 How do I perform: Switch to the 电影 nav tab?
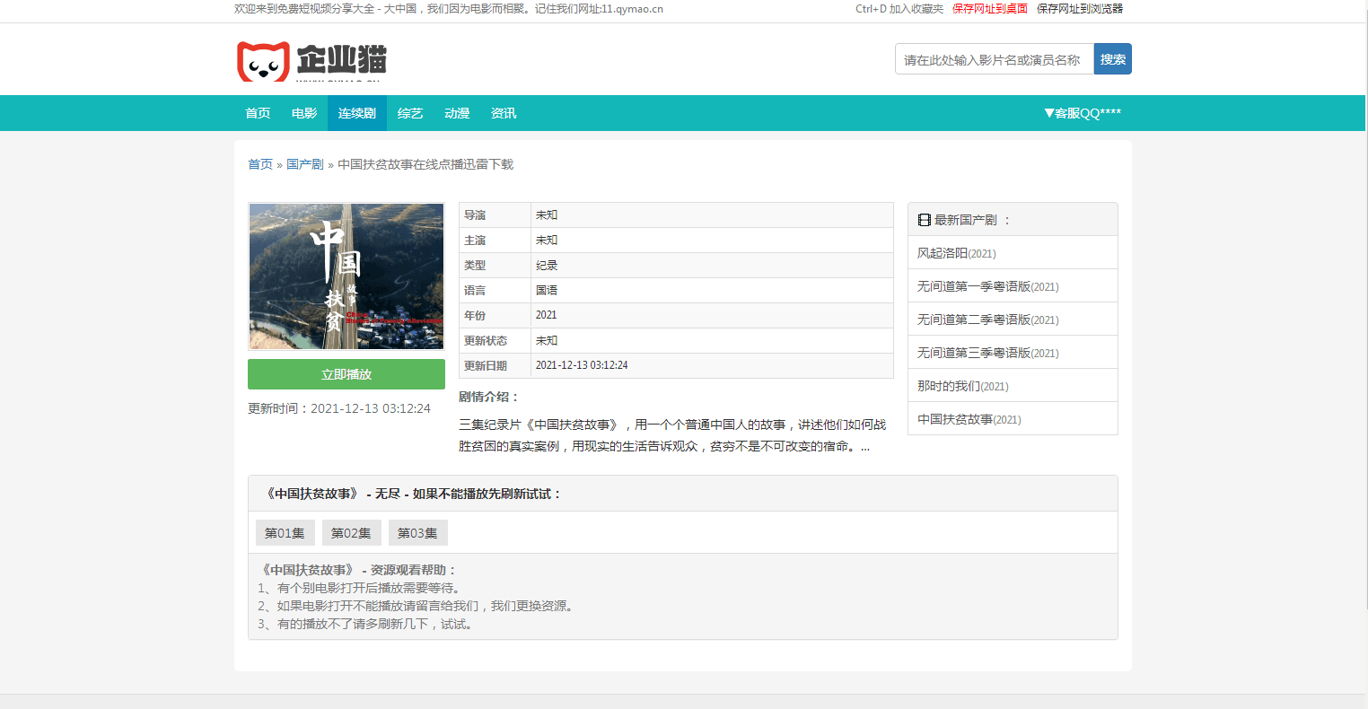pyautogui.click(x=304, y=113)
